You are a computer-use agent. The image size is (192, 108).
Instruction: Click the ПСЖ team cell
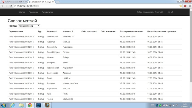[65, 94]
